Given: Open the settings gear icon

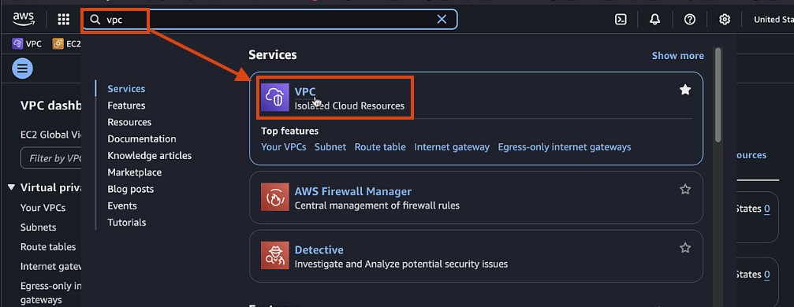Looking at the screenshot, I should [x=725, y=20].
